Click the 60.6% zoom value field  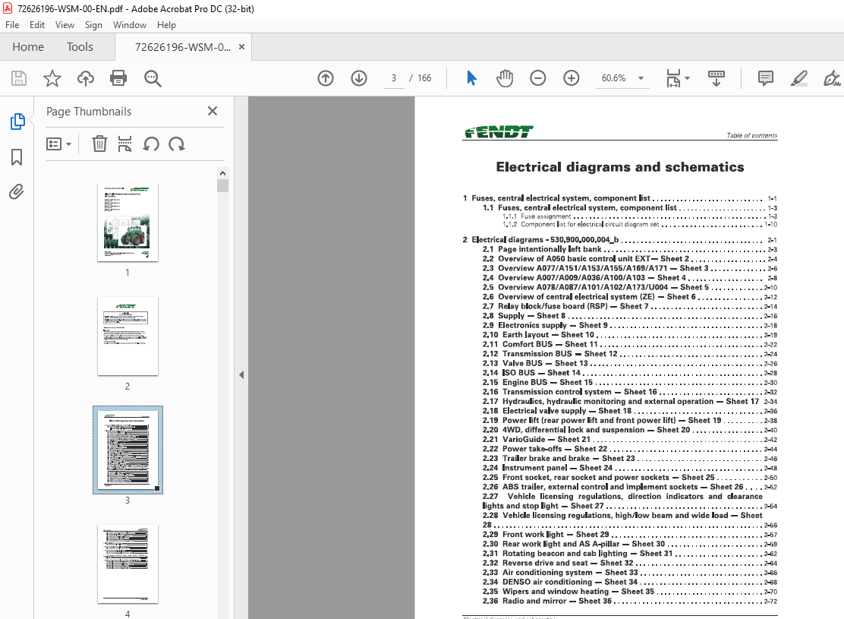coord(613,78)
